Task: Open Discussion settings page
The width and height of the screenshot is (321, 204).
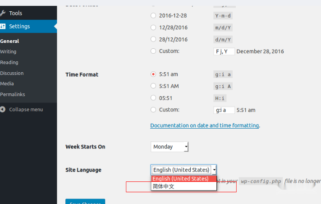Action: coord(12,73)
